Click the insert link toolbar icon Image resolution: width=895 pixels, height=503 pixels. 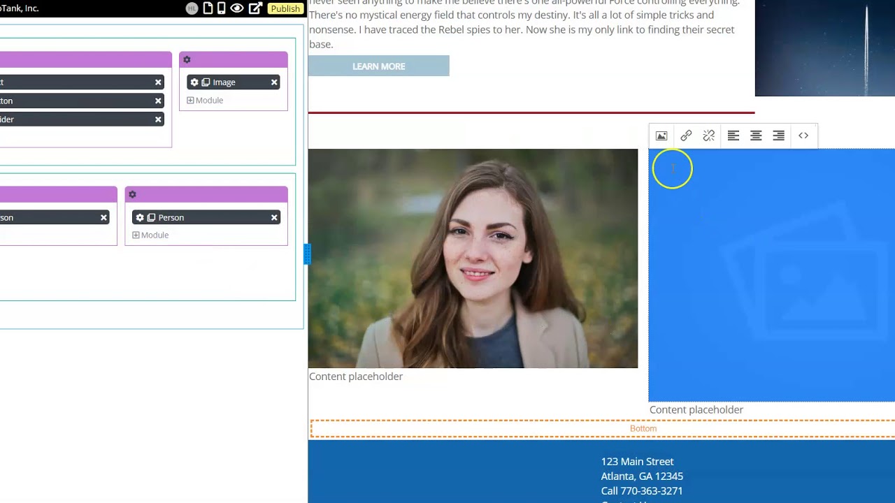(686, 136)
